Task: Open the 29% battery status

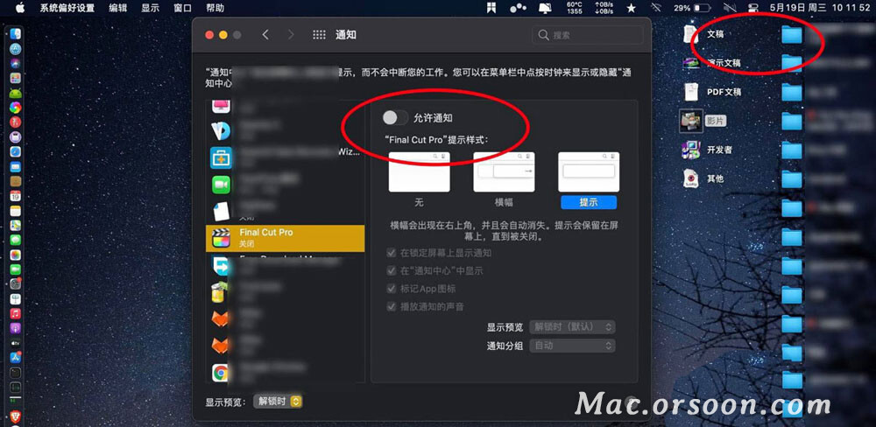Action: 692,9
